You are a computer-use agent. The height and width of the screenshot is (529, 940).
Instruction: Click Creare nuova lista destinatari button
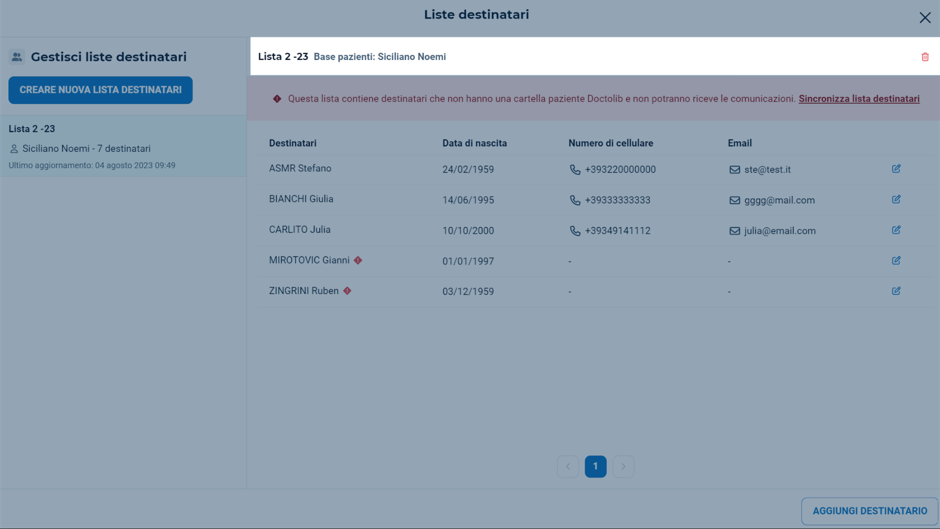(100, 90)
